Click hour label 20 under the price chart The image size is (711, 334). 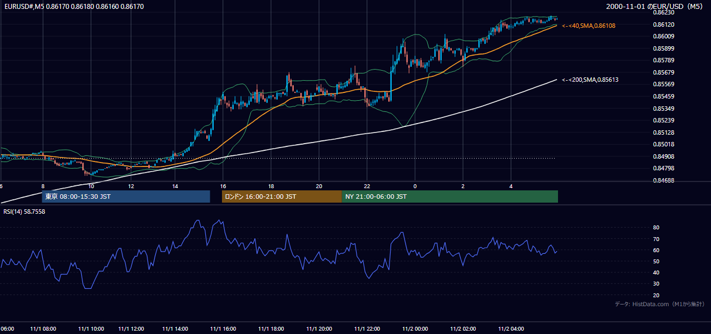[319, 186]
